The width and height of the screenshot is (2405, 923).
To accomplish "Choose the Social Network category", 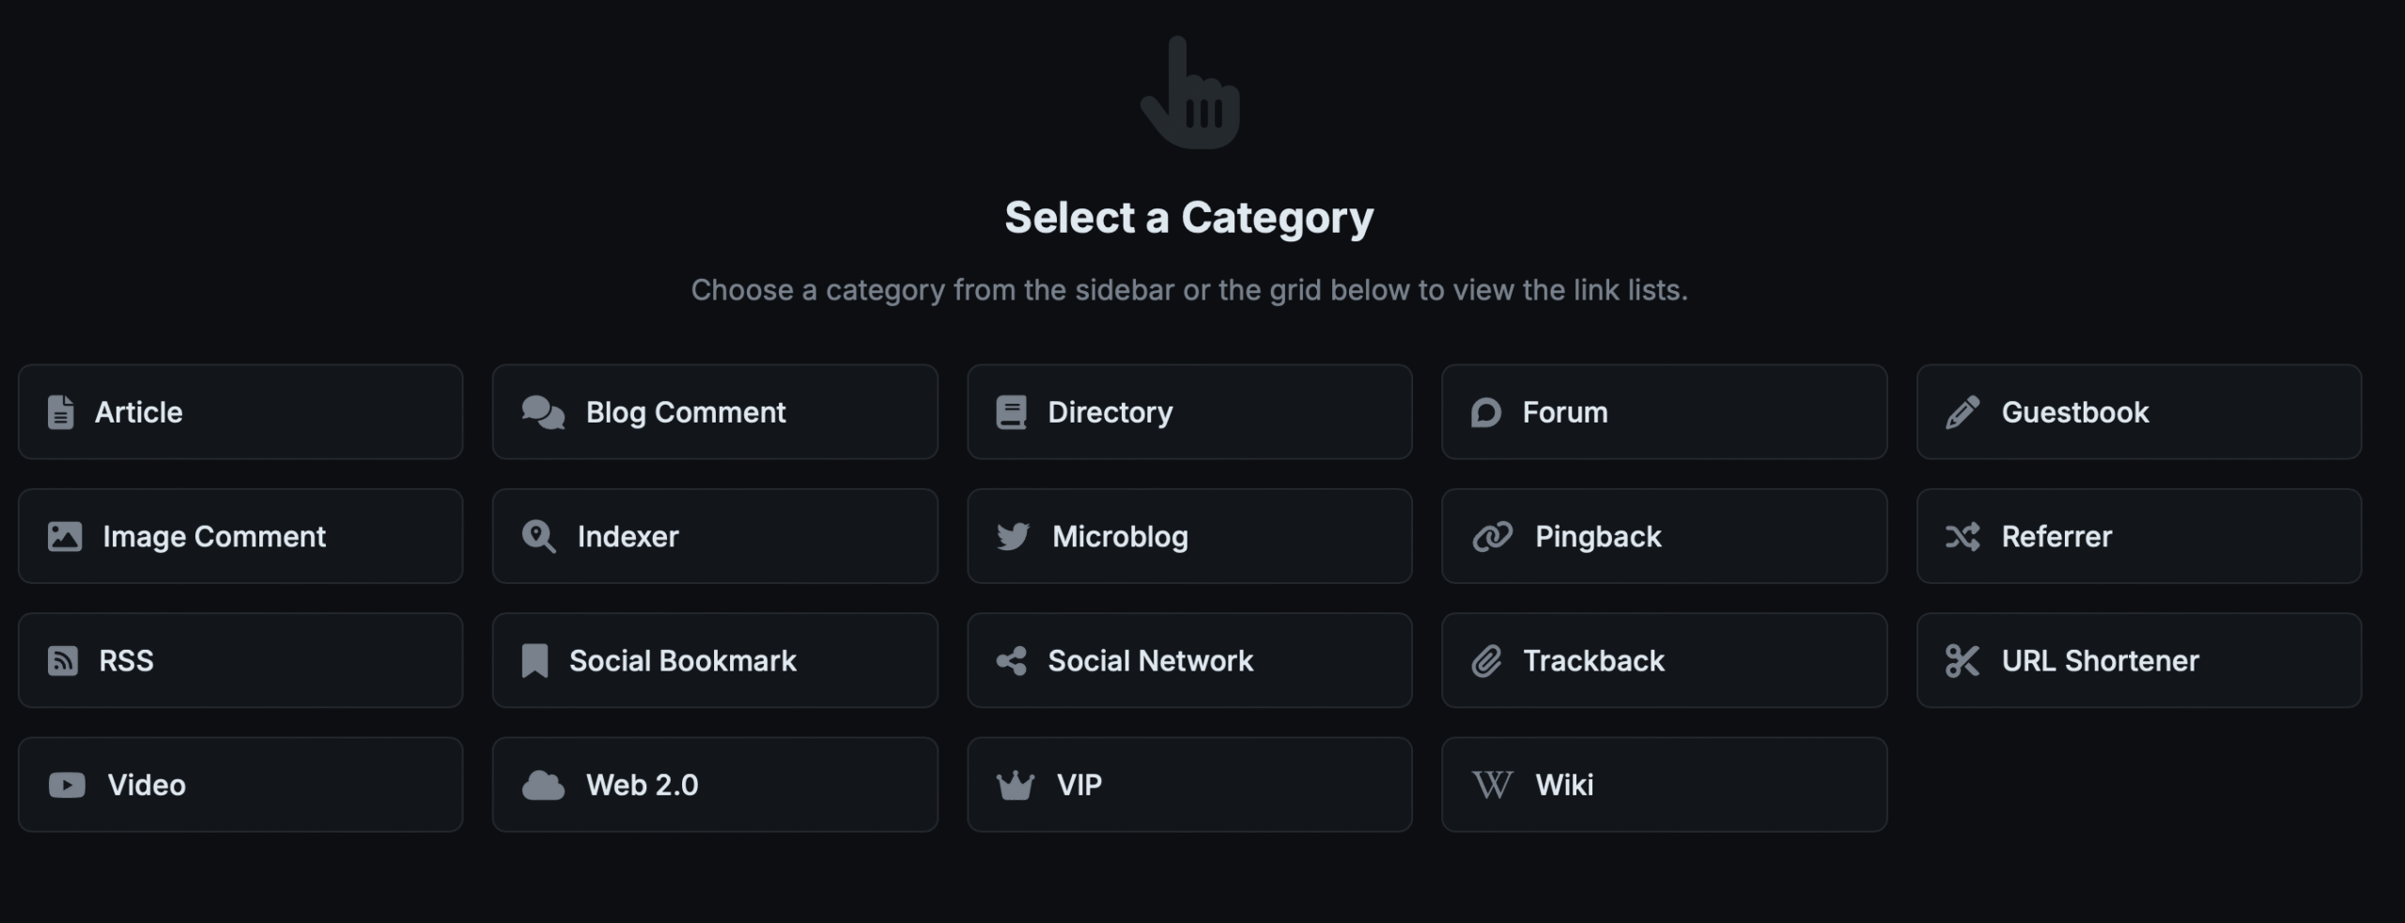I will click(1188, 661).
